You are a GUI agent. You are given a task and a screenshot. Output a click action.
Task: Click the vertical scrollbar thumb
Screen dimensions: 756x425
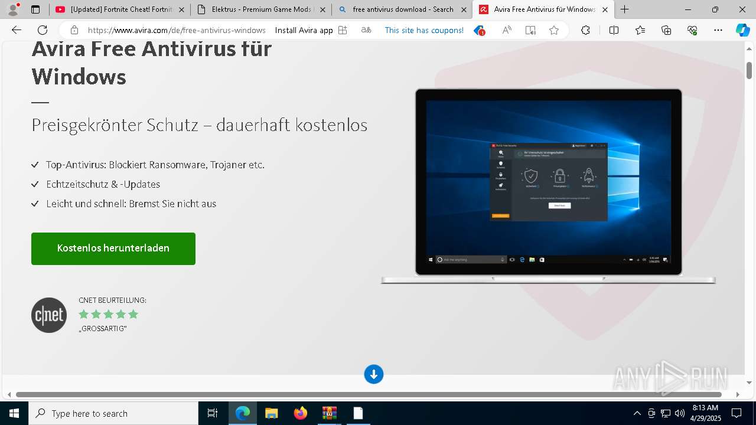point(749,70)
